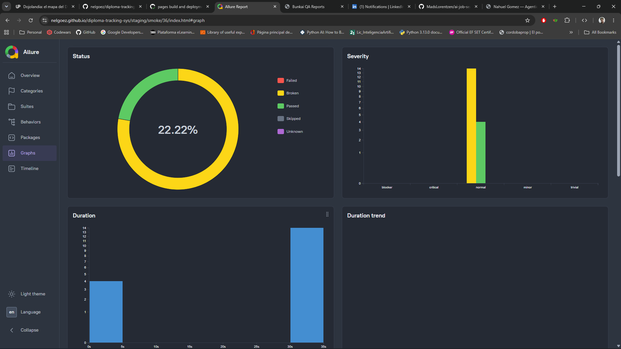Click the 30s-35s duration bar
This screenshot has height=349, width=621.
(307, 285)
